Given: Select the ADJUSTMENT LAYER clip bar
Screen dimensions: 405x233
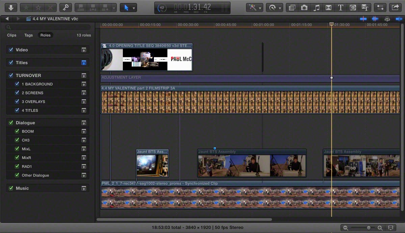Looking at the screenshot, I should pos(250,78).
